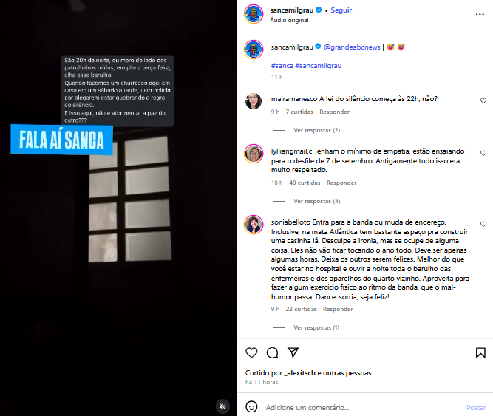493x416 pixels.
Task: Like mairamanesco's comment
Action: coord(483,100)
